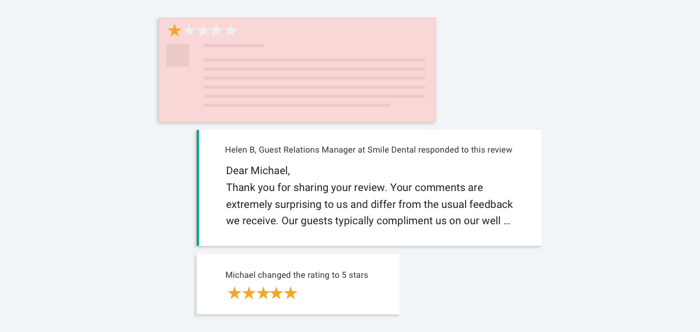Click the "Dear Michael," greeting text
The image size is (700, 332).
click(x=258, y=171)
